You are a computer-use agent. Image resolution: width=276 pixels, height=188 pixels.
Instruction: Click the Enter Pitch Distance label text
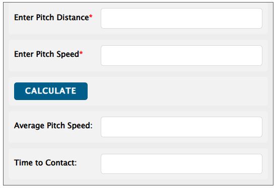(51, 18)
